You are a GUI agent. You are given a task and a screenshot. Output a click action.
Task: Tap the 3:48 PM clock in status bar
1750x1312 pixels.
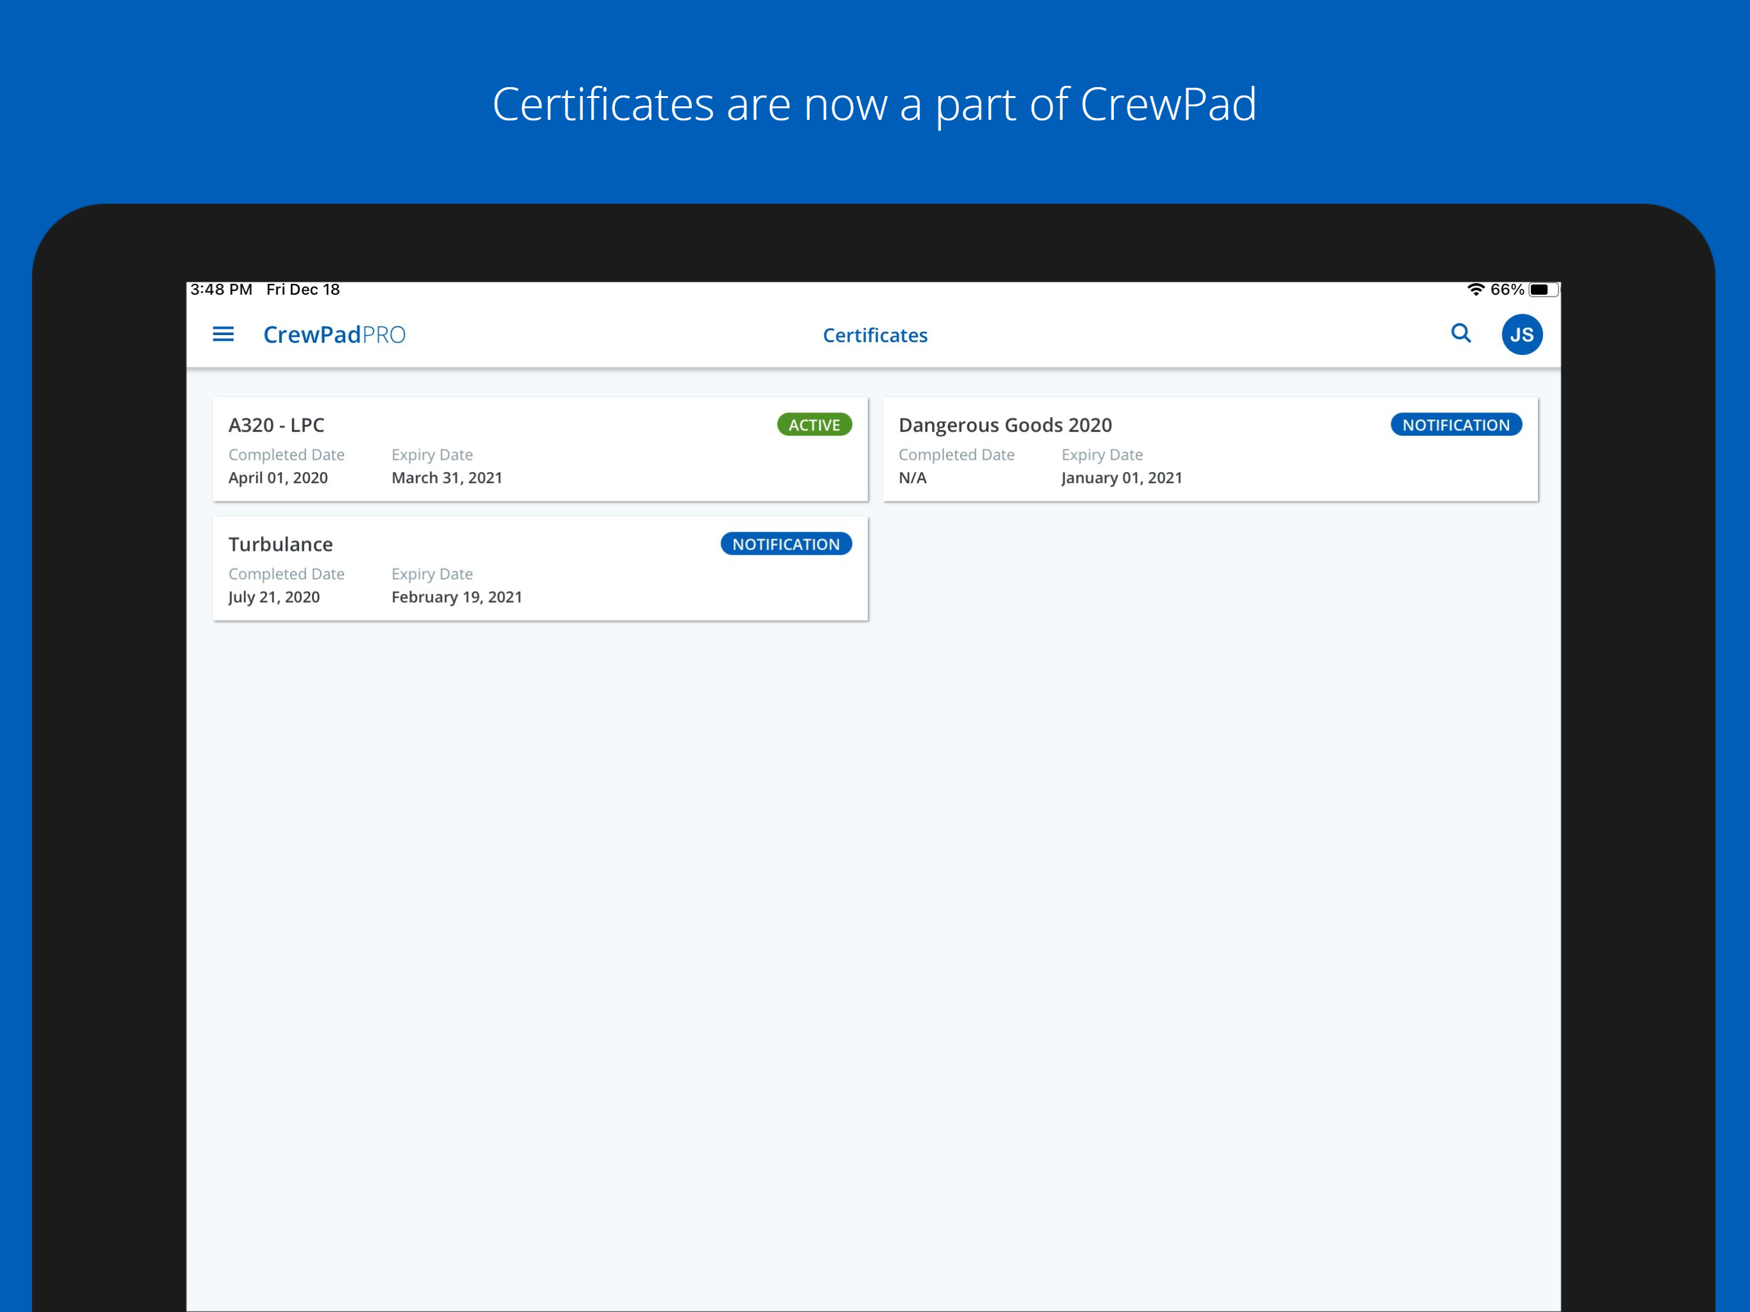(221, 290)
